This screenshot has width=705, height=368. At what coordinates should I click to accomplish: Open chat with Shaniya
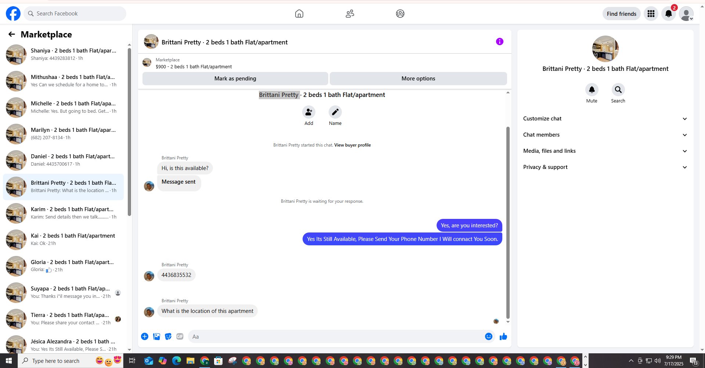(x=63, y=54)
